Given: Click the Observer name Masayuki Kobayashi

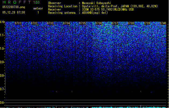Looking at the screenshot, I should pyautogui.click(x=96, y=3).
